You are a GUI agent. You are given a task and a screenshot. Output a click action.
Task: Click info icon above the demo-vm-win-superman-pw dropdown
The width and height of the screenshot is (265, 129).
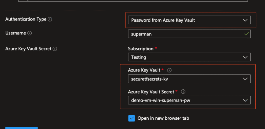coord(183,91)
